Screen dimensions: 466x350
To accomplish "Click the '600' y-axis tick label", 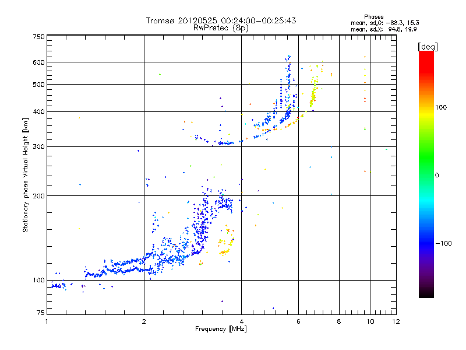I will [x=39, y=62].
